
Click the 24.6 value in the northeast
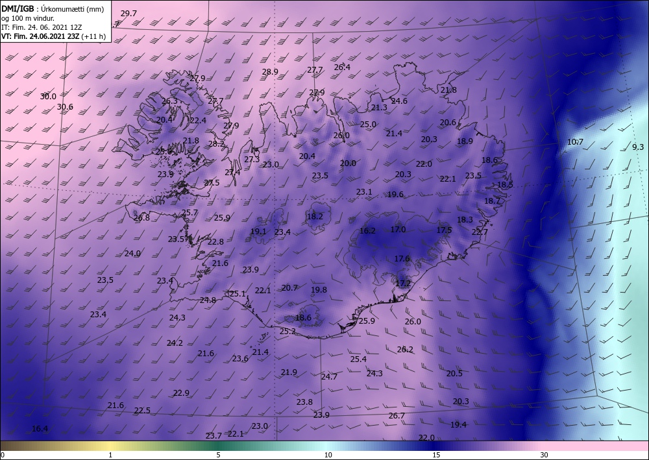click(x=399, y=101)
